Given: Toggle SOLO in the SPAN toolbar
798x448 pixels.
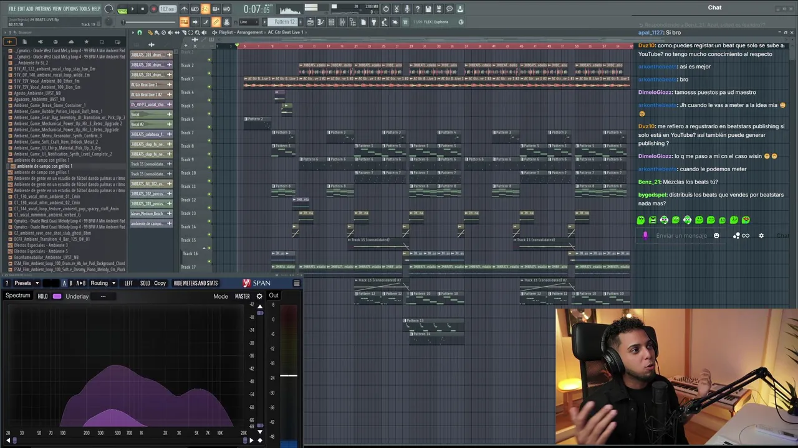Looking at the screenshot, I should tap(145, 283).
